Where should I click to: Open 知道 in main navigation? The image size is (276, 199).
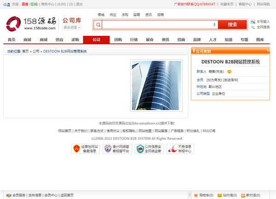[229, 40]
